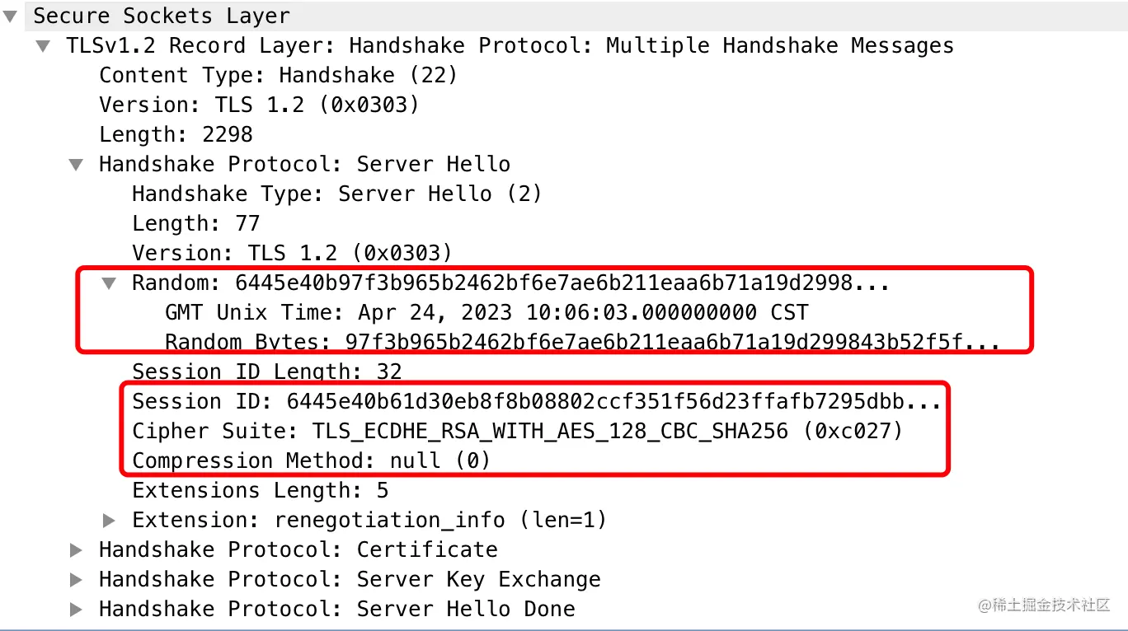Collapse the TLSv1.2 Record Layer node

tap(42, 46)
